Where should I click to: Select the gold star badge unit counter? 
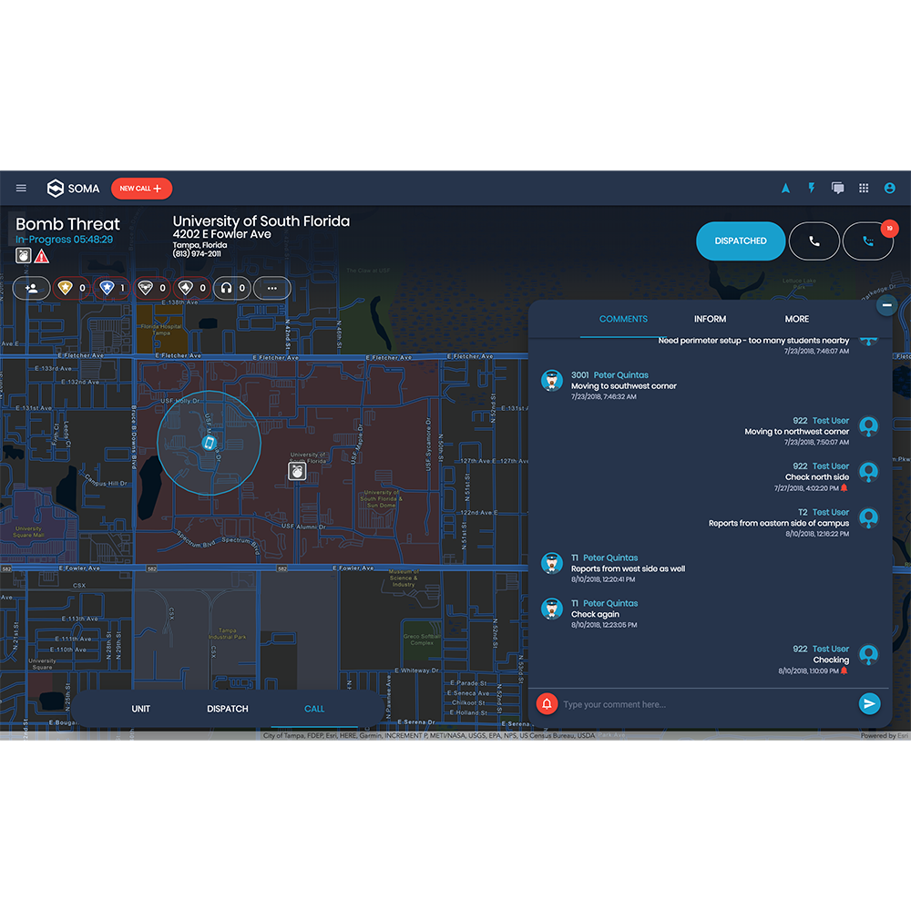pyautogui.click(x=72, y=288)
